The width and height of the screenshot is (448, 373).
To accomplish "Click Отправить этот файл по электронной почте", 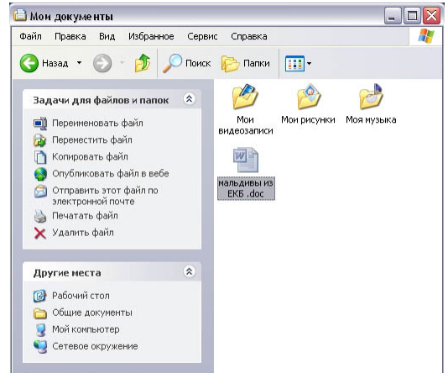I will tap(105, 196).
